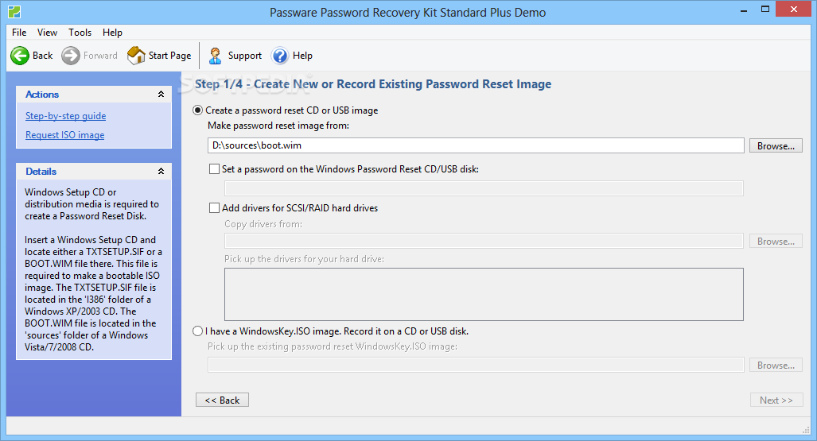
Task: Collapse the Details panel
Action: [161, 172]
